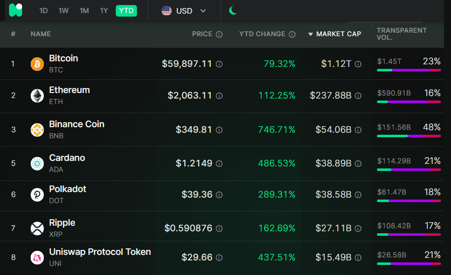Image resolution: width=451 pixels, height=275 pixels.
Task: Click the green Messari-style logo icon
Action: pyautogui.click(x=16, y=11)
